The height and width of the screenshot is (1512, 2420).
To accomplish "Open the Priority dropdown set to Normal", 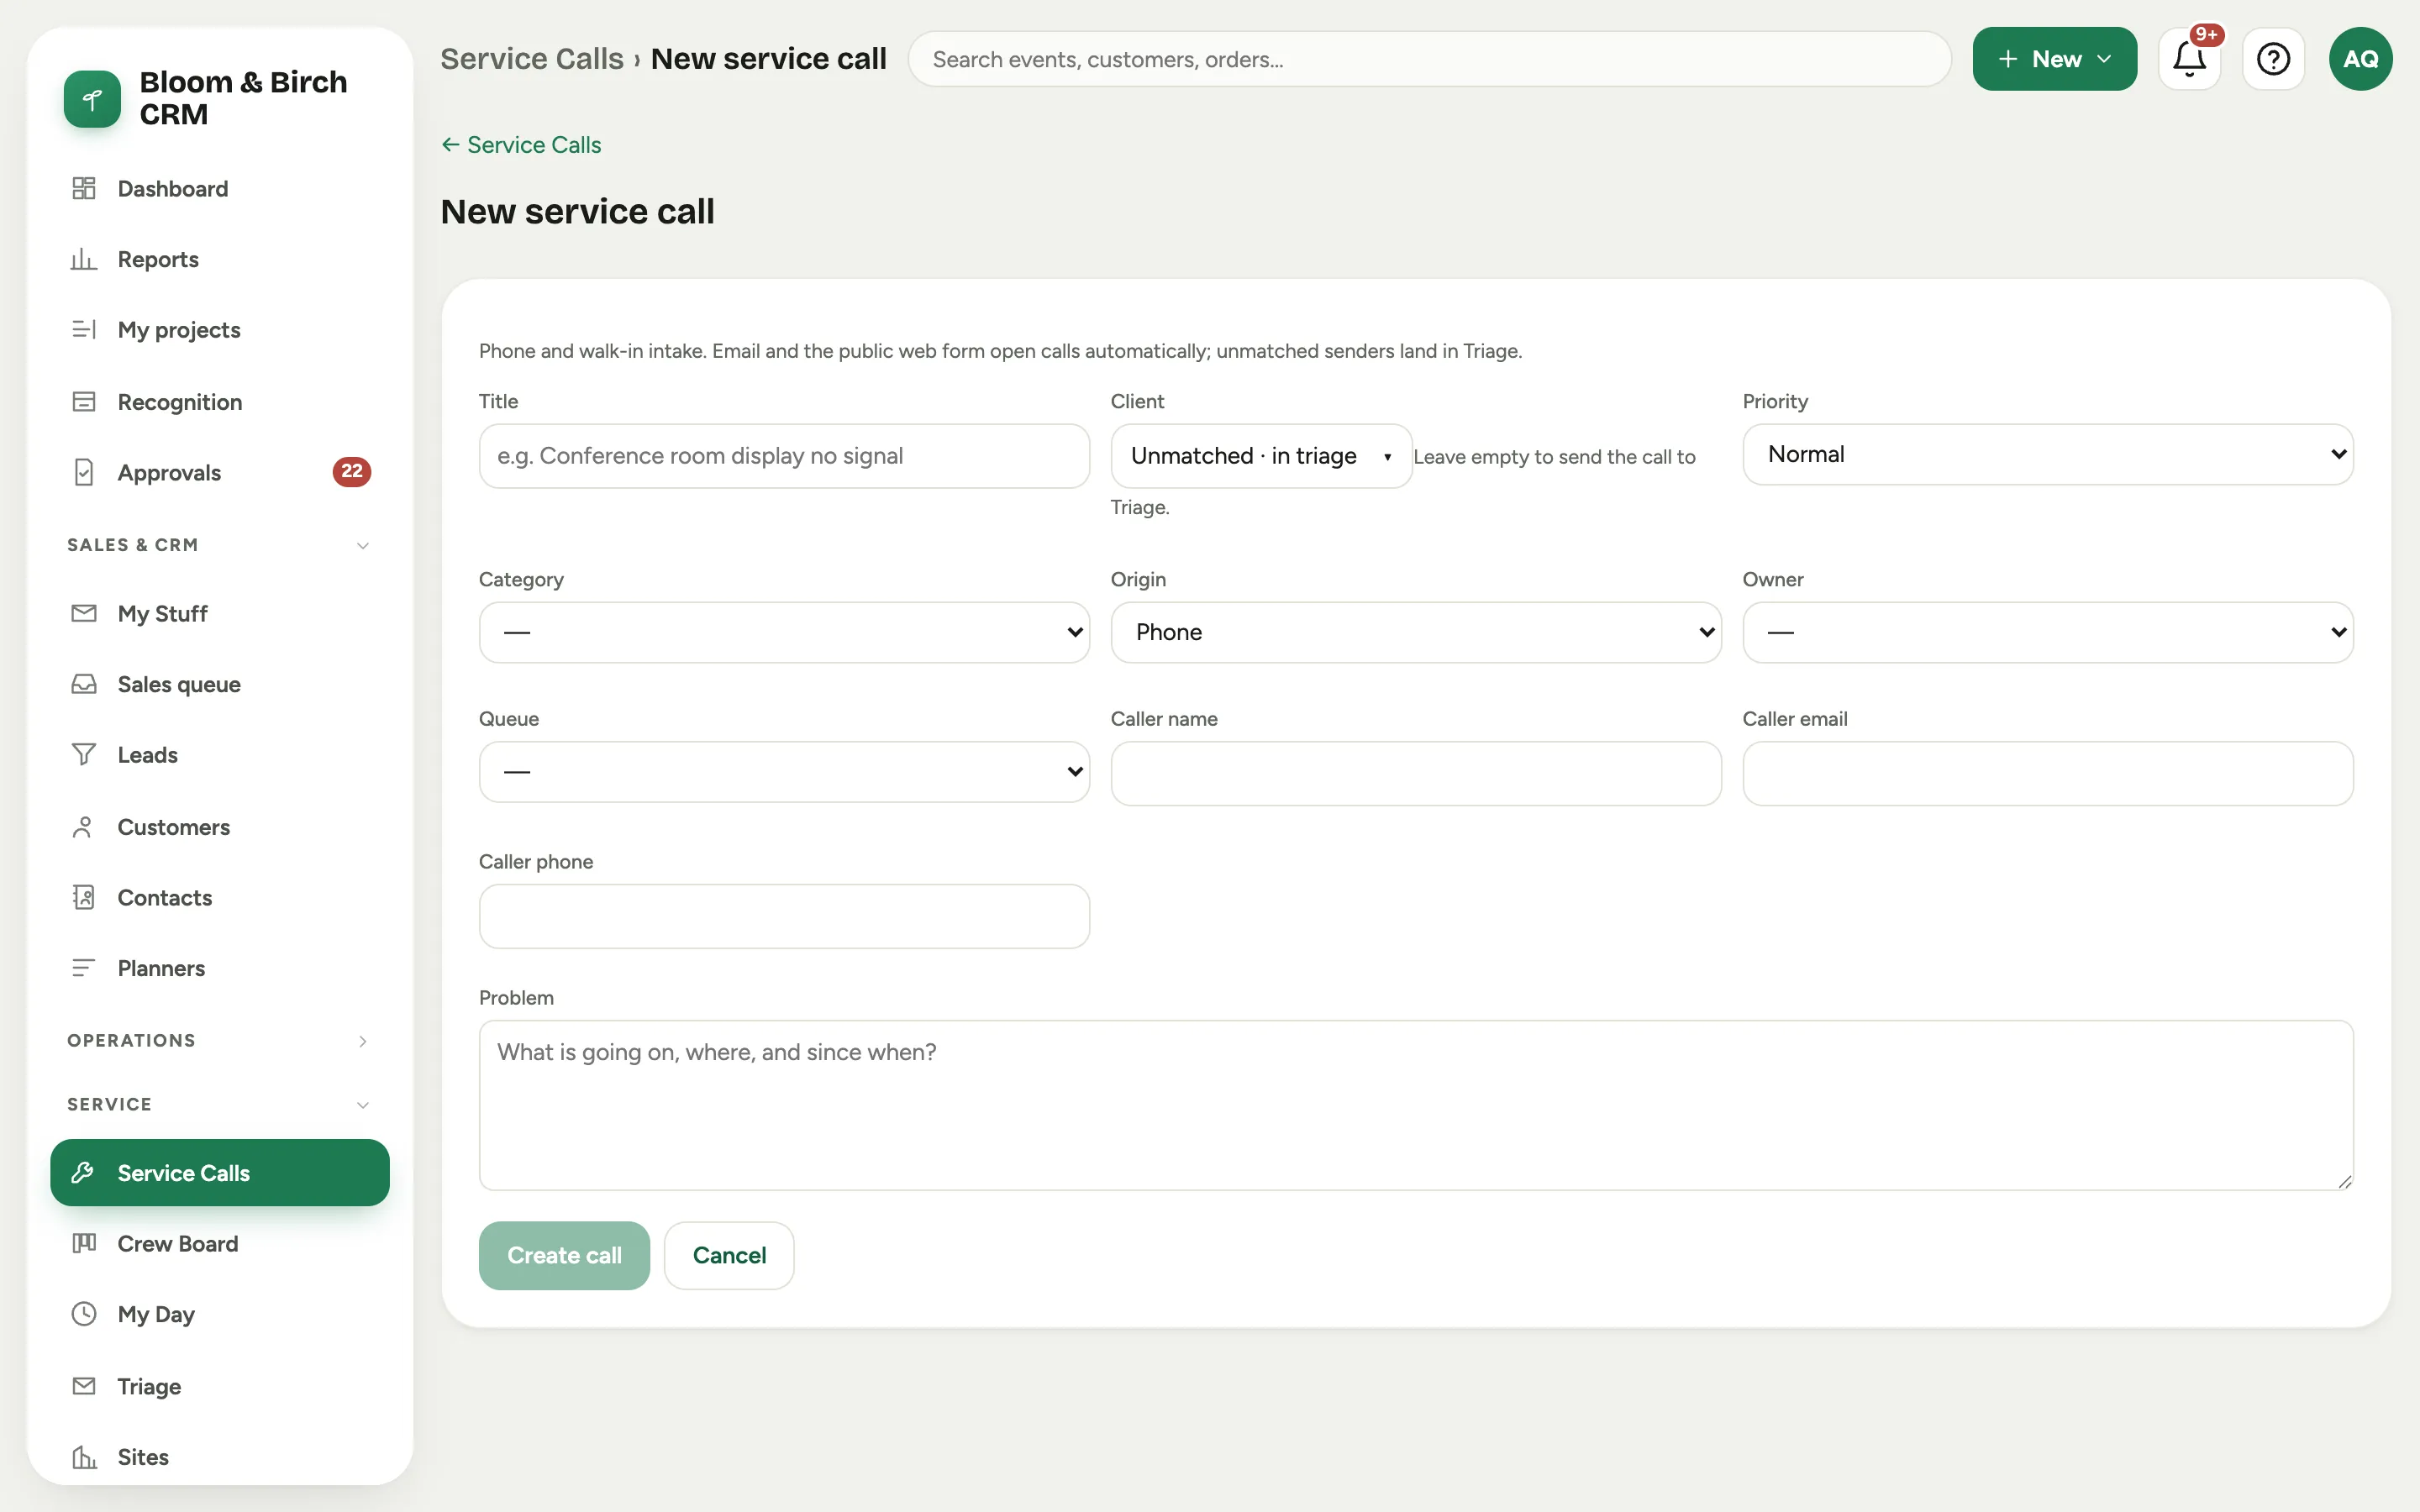I will pyautogui.click(x=2047, y=454).
